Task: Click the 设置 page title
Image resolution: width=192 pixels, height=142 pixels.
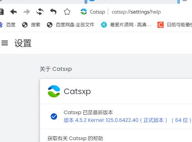Action: click(x=23, y=43)
